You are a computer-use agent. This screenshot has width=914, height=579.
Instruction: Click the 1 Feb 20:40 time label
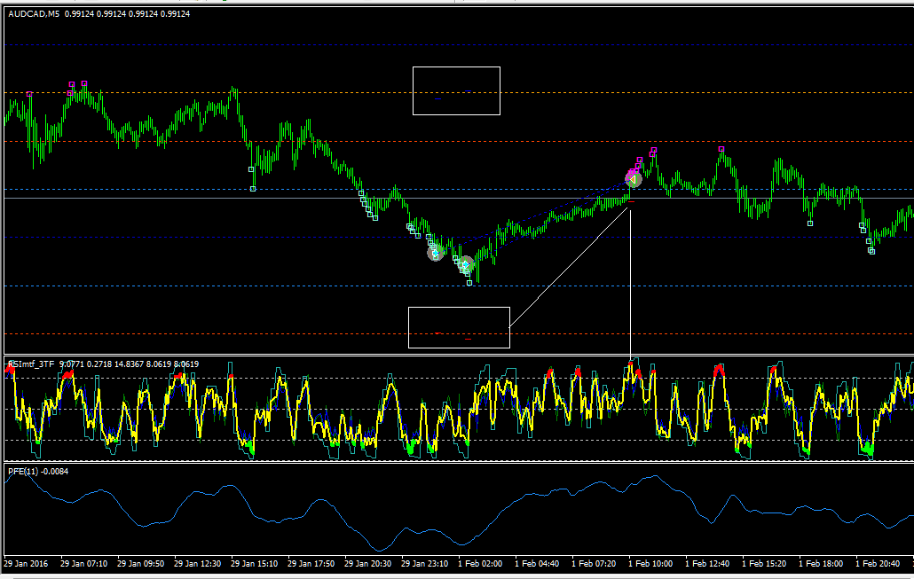[878, 564]
